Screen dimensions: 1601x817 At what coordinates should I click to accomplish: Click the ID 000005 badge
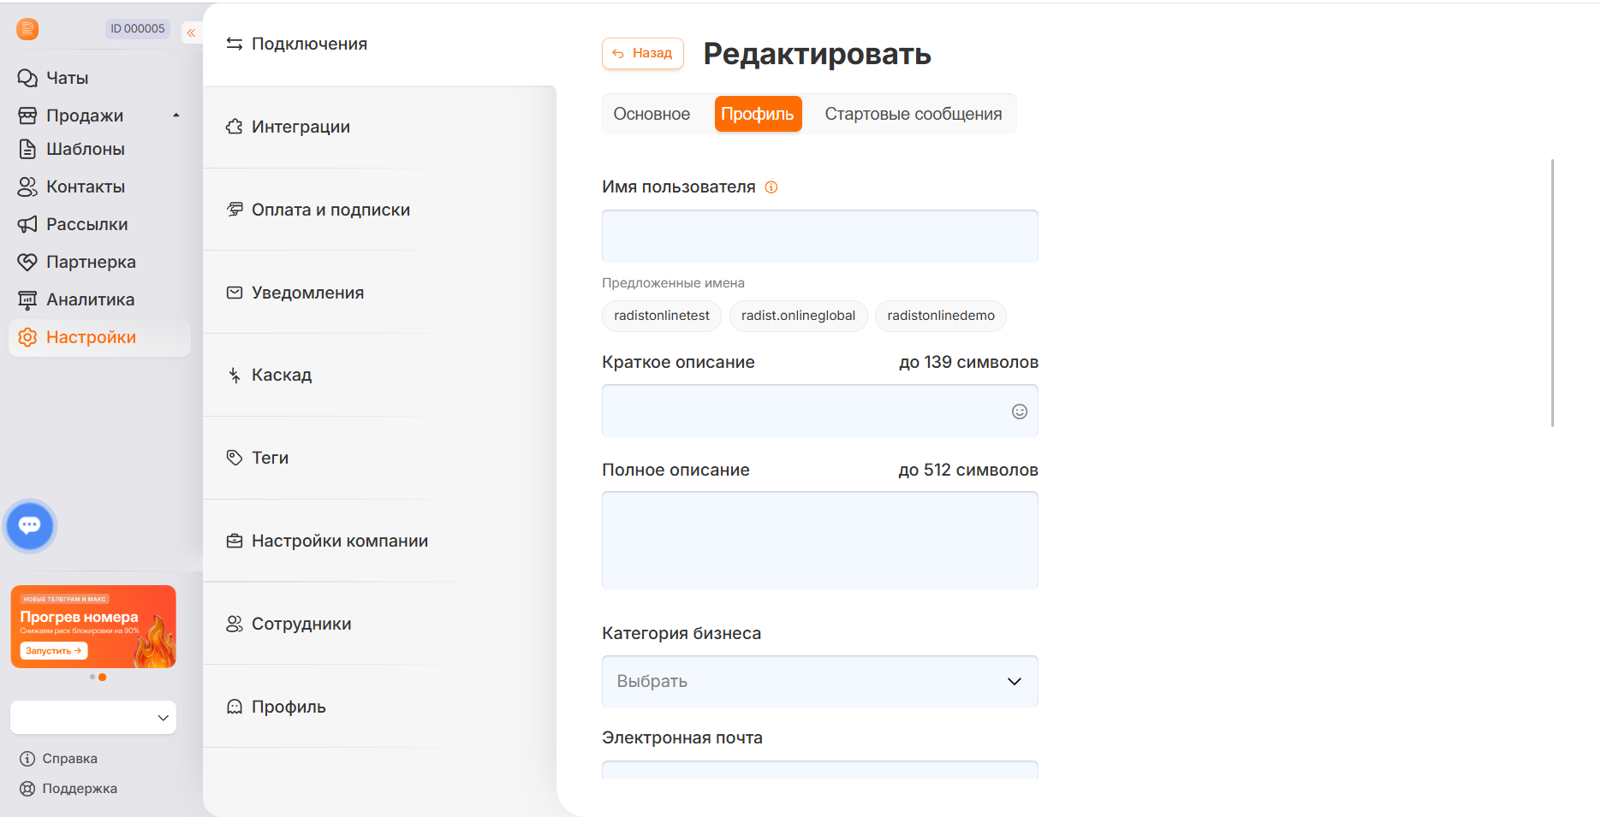(137, 29)
